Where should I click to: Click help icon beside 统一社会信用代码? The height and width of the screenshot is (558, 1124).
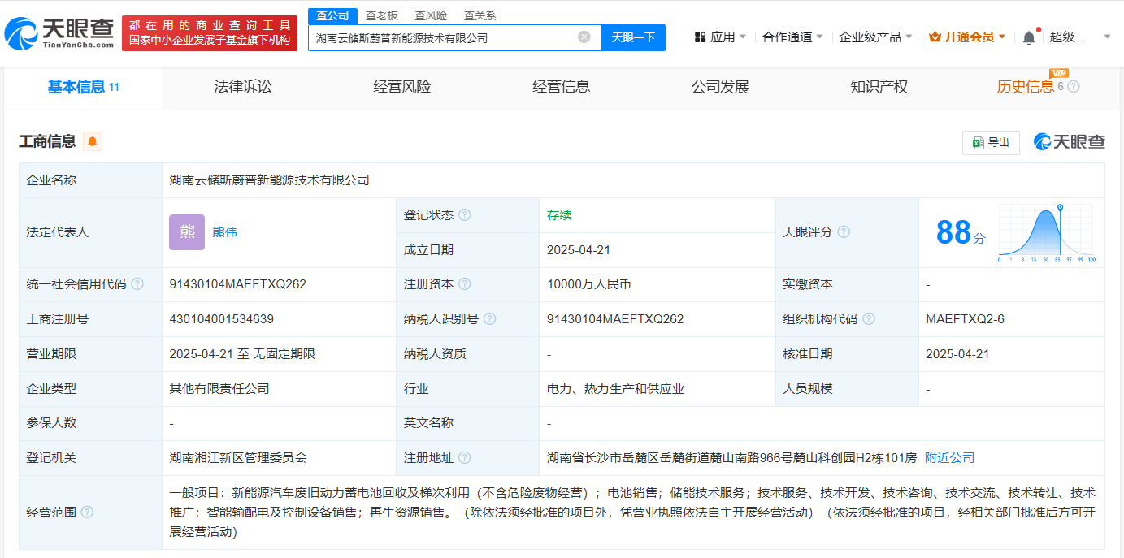[137, 284]
